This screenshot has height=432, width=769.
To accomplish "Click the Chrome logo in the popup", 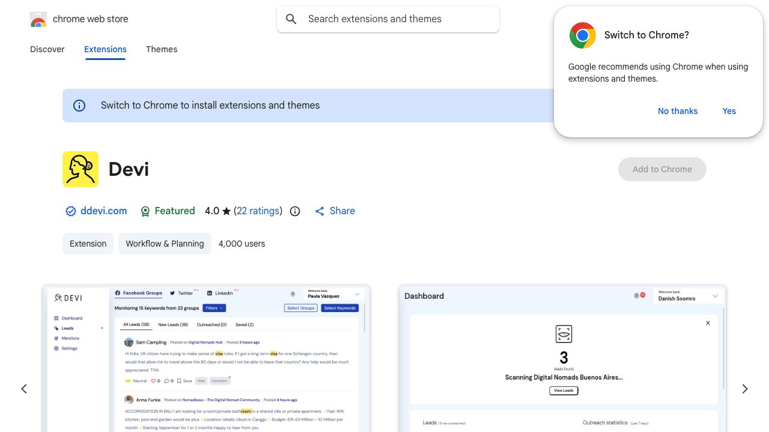I will 583,35.
